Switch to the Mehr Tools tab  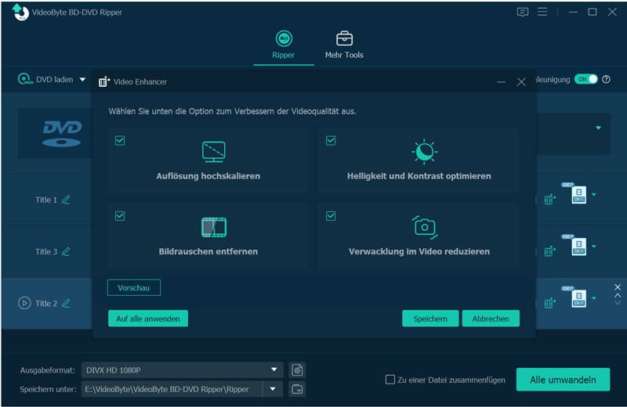(x=344, y=45)
